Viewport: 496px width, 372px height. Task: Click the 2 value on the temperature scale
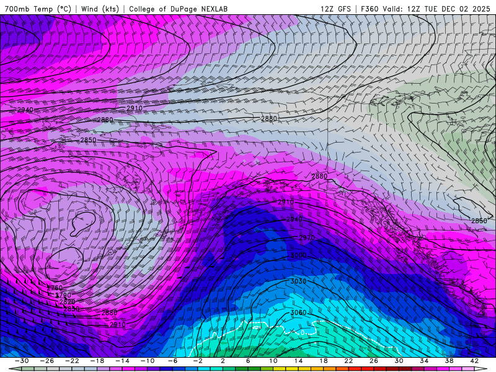[223, 361]
